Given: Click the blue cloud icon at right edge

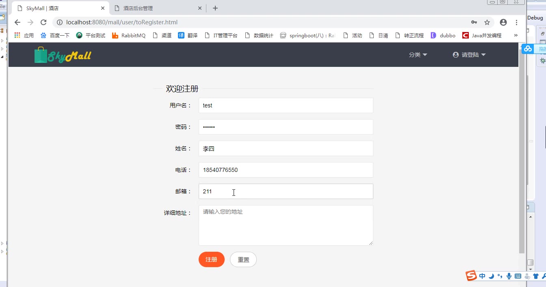Looking at the screenshot, I should [528, 49].
